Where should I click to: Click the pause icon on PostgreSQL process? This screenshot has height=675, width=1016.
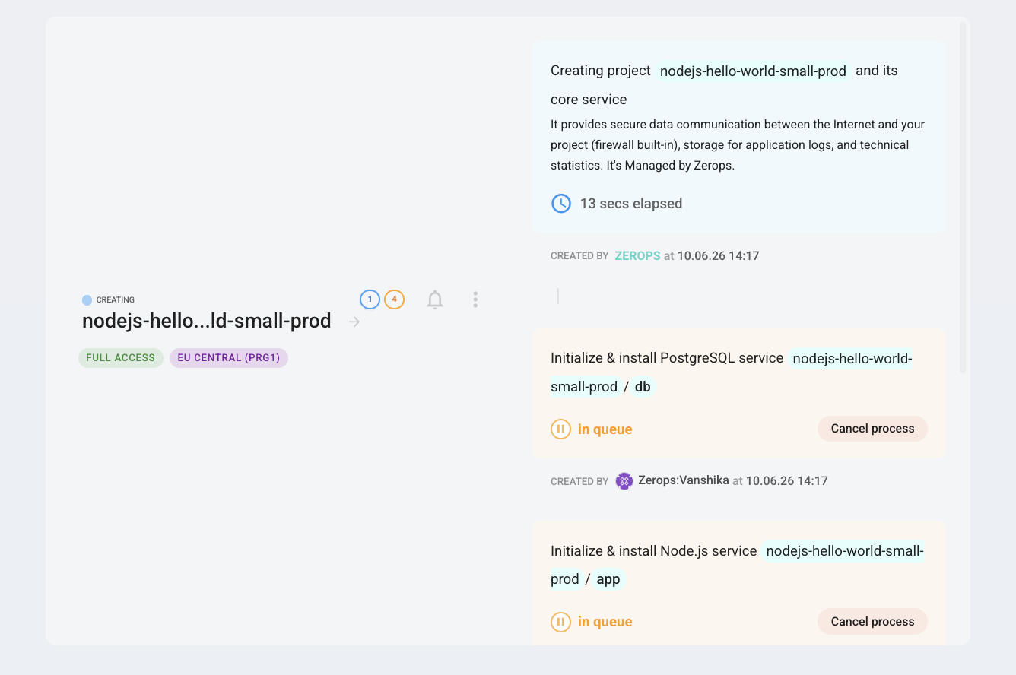(x=560, y=429)
